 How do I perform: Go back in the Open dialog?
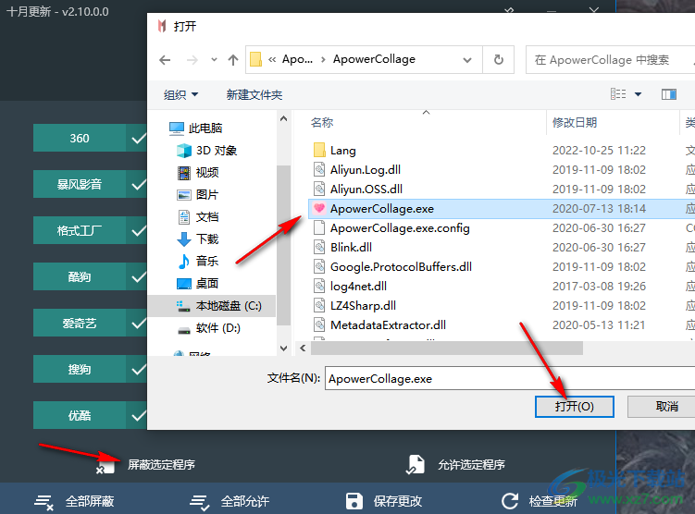165,60
